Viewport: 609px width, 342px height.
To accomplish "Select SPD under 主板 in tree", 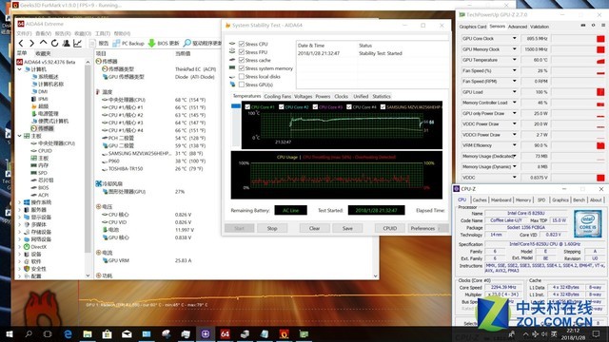I will [39, 173].
